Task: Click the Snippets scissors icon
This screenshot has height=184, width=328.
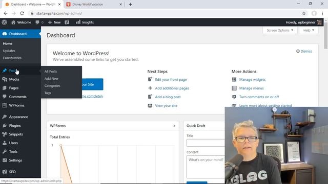Action: (5, 134)
